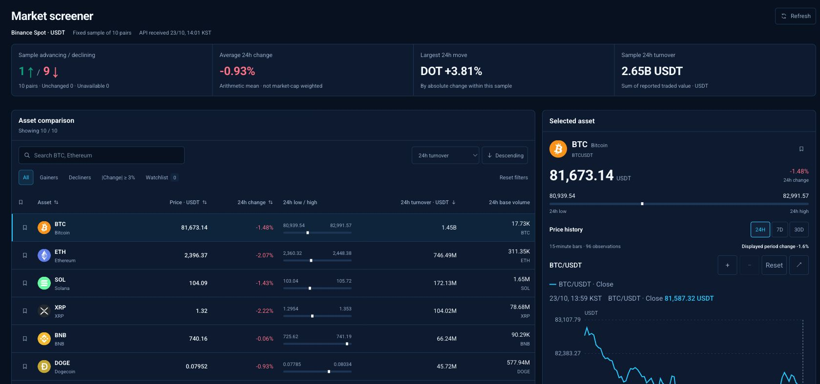The image size is (820, 384).
Task: Click the Bitcoin coin icon in BTC row
Action: tap(44, 228)
